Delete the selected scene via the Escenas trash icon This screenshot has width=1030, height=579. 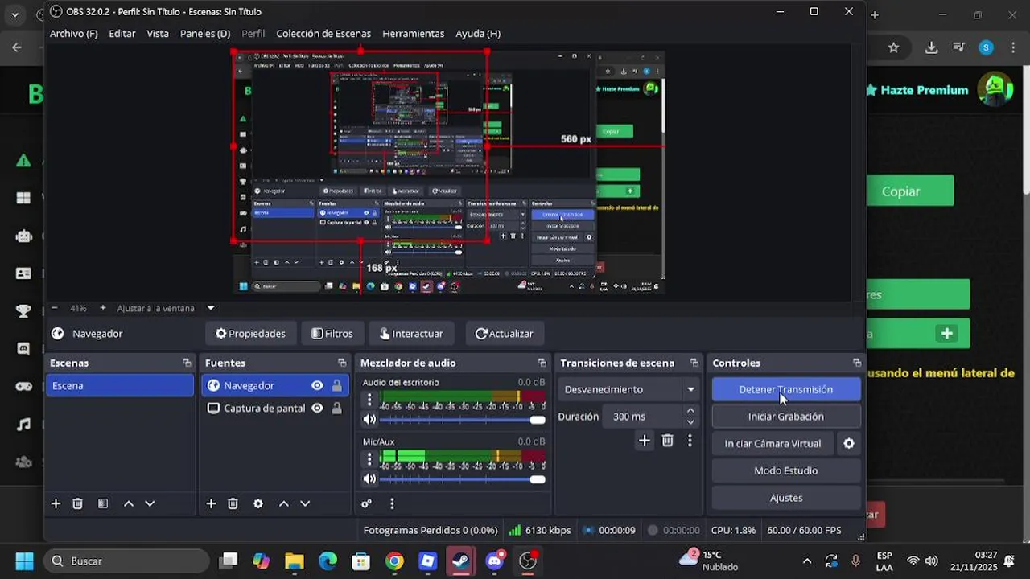(78, 503)
